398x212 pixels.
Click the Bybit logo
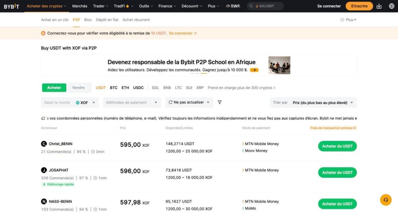11,6
